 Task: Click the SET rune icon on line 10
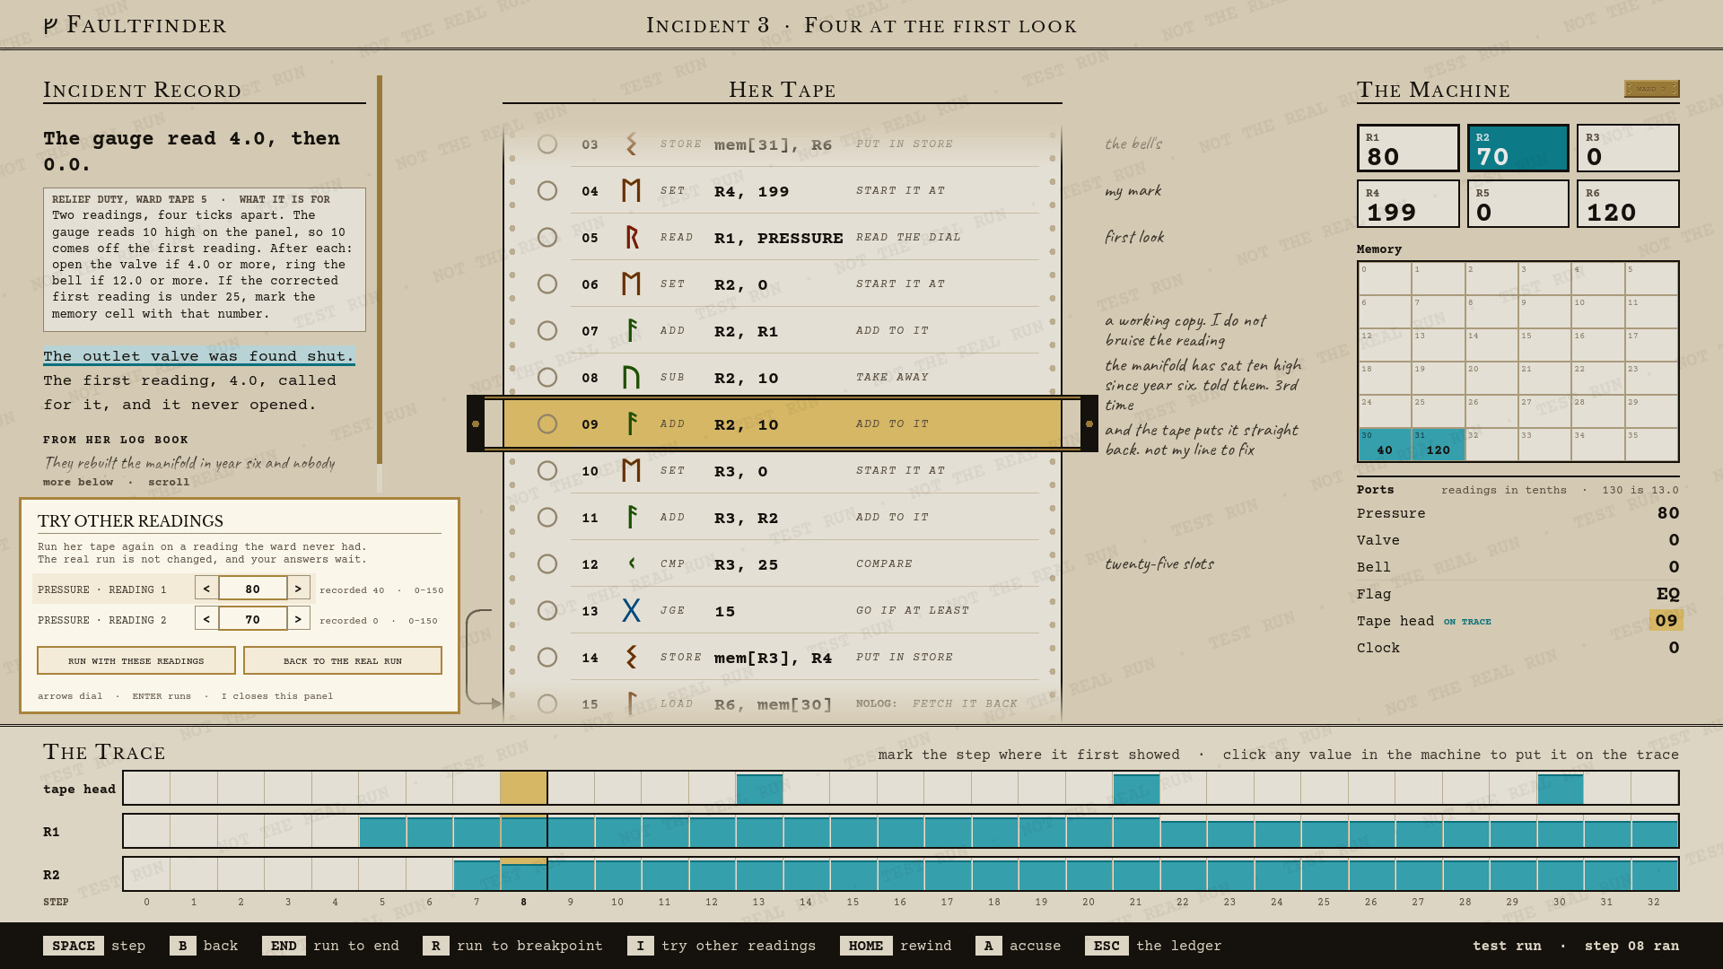[x=631, y=470]
